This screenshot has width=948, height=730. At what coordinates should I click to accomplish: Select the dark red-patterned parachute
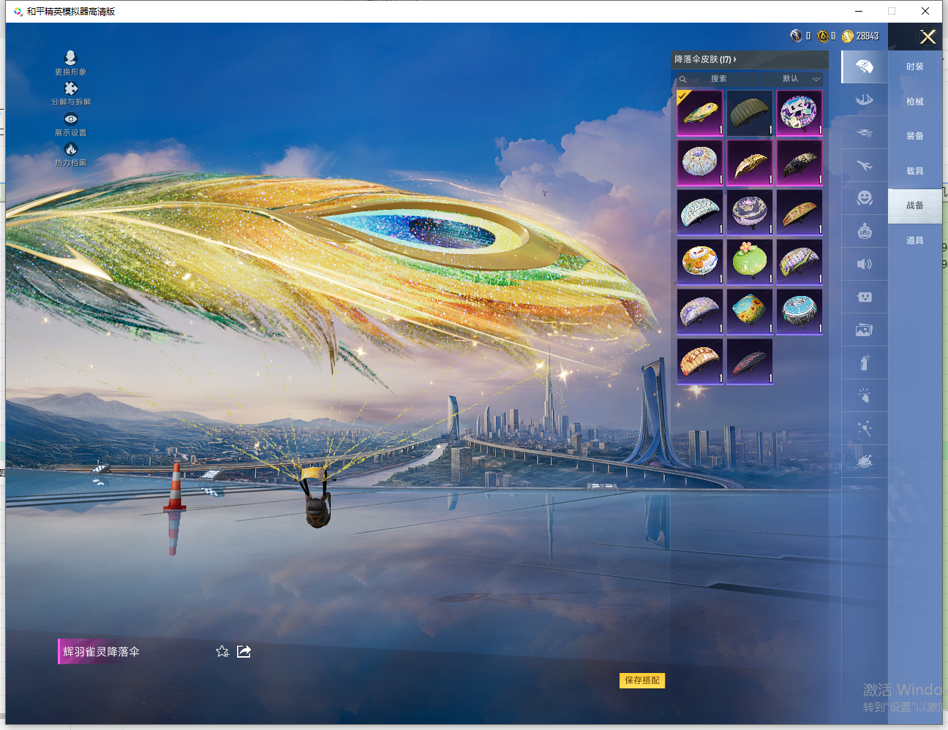[750, 362]
